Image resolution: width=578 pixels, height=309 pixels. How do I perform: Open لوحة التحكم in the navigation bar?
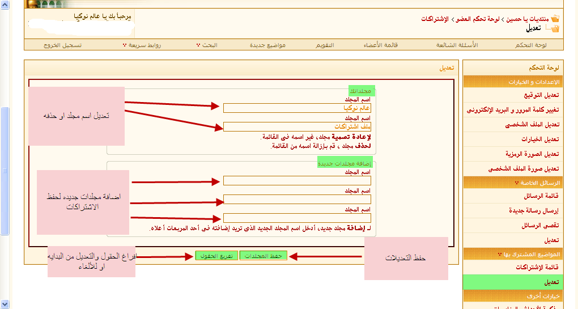tap(531, 45)
